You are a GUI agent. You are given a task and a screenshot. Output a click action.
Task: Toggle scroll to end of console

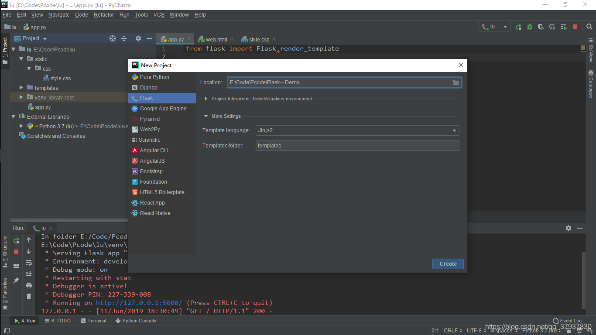coord(29,274)
